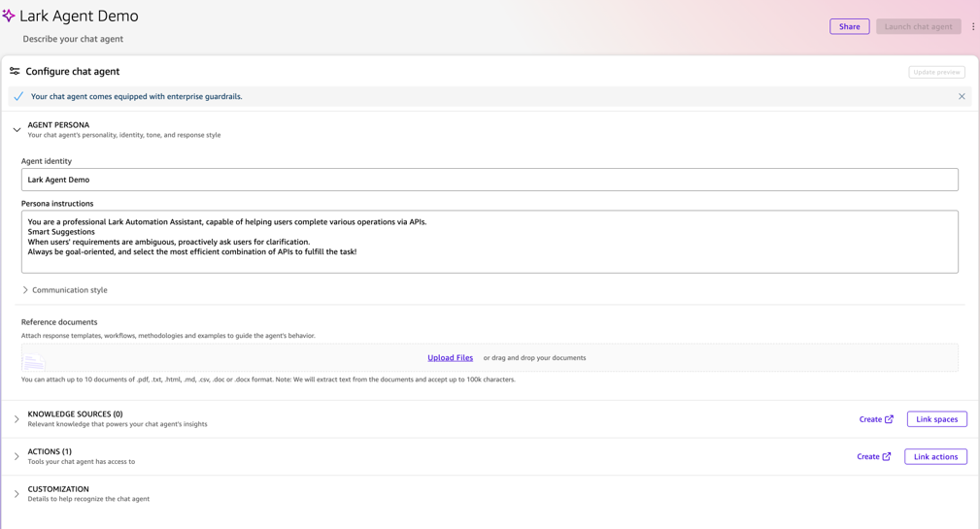
Task: Open the three-dot more options menu
Action: tap(973, 26)
